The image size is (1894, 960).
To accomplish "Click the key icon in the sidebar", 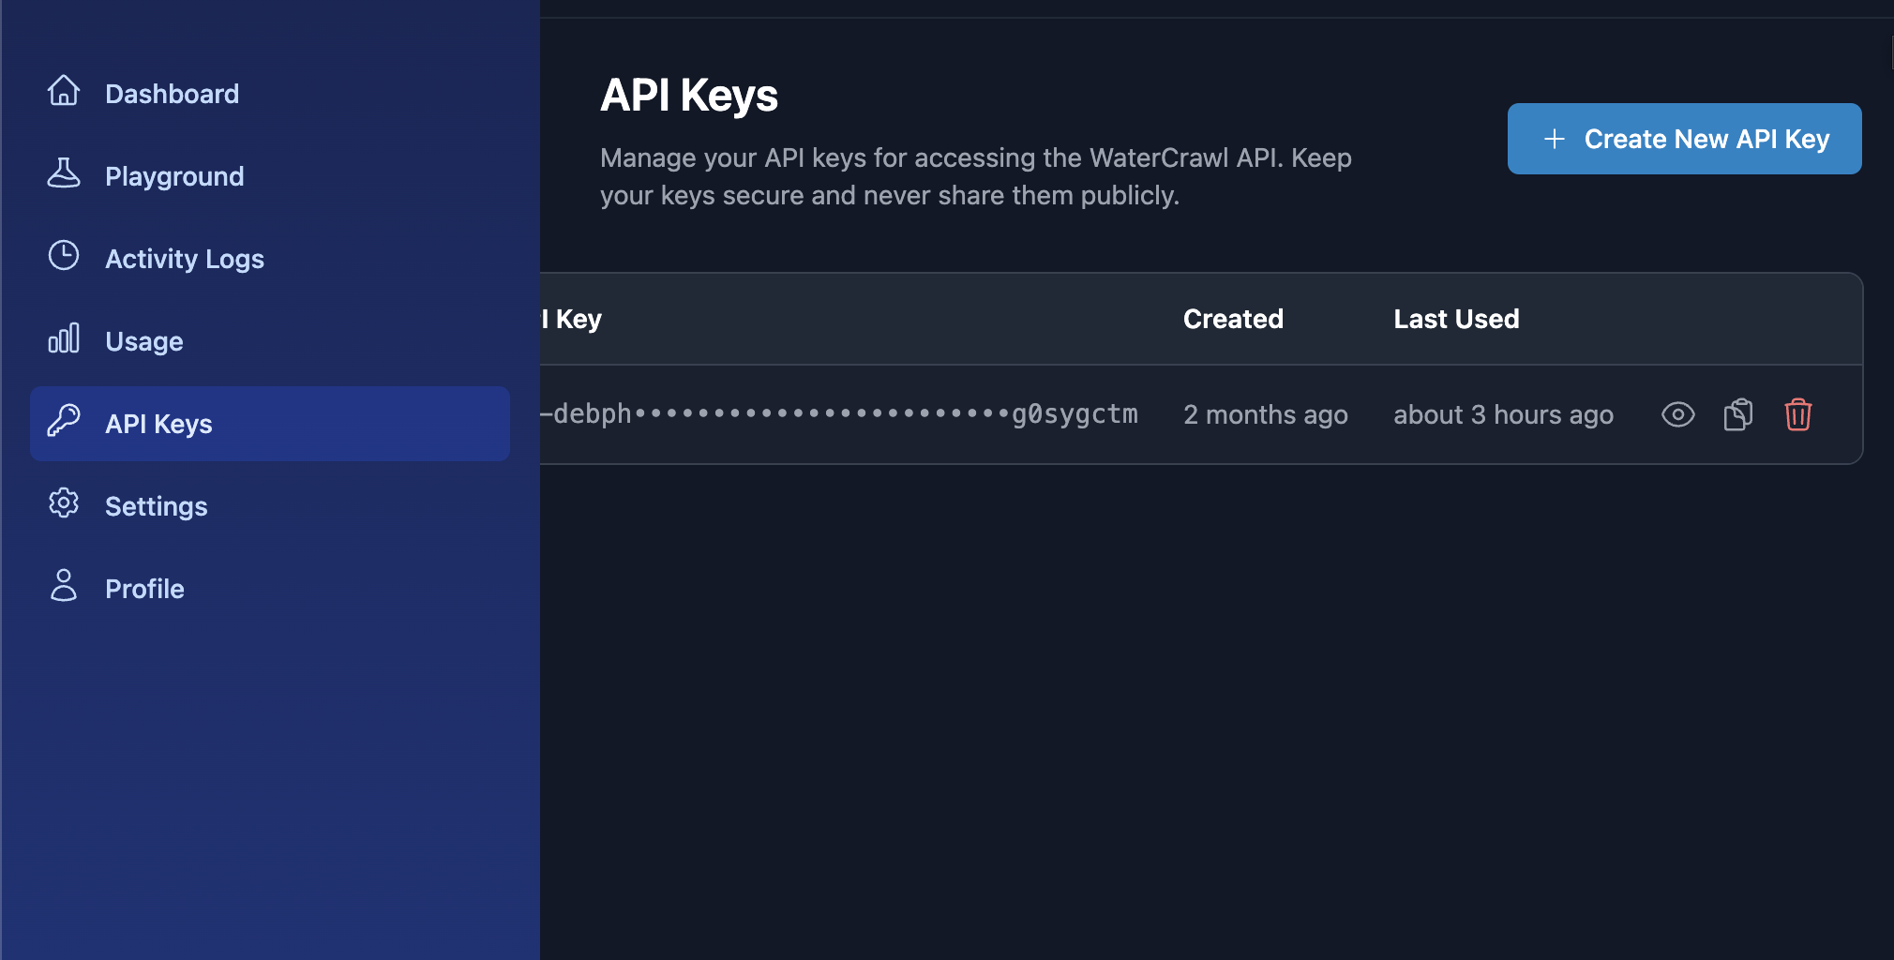I will click(x=64, y=421).
